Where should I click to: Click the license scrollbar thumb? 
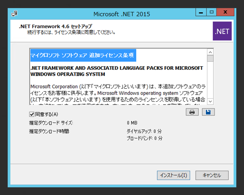210,59
